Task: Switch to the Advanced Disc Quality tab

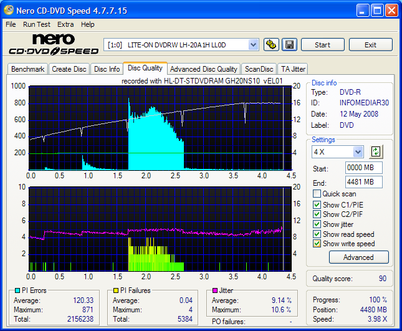Action: point(203,69)
